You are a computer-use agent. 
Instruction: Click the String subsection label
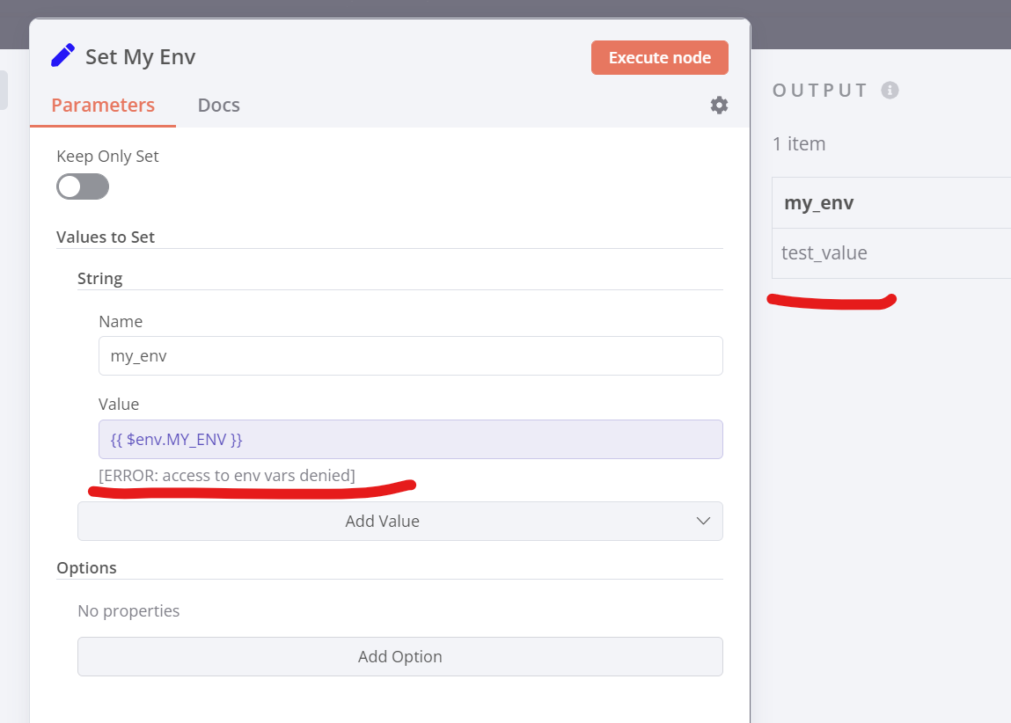pyautogui.click(x=100, y=279)
